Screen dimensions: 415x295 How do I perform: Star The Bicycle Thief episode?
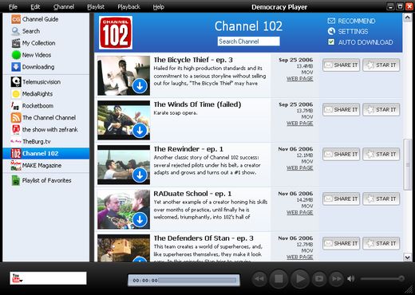point(381,65)
